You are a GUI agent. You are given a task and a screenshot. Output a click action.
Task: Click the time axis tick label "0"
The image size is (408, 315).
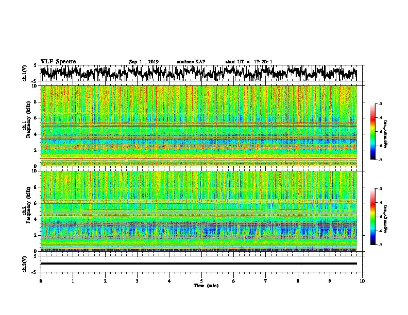point(41,281)
